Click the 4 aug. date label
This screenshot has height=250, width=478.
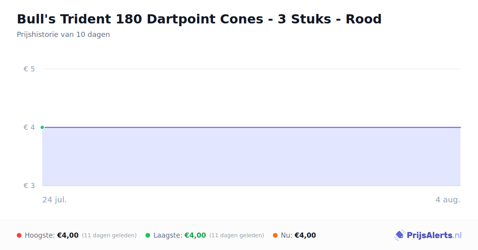click(448, 200)
